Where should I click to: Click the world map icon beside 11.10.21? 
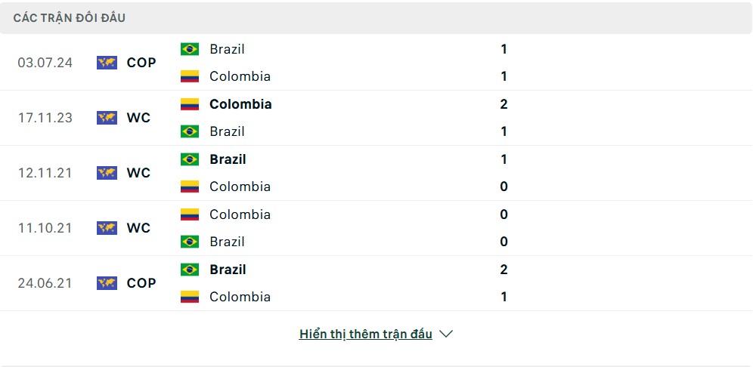107,228
